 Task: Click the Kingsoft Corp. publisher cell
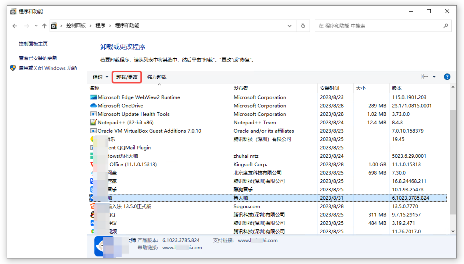pyautogui.click(x=250, y=165)
